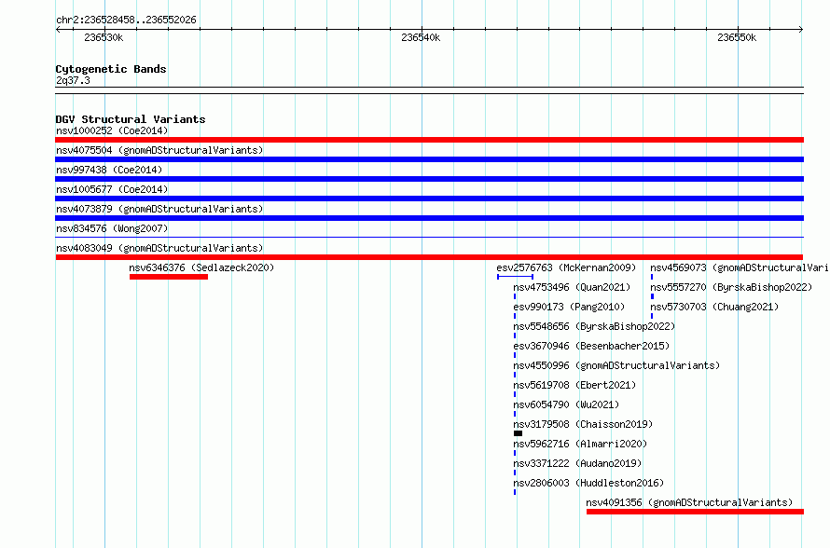Click the left arrowhead of the ruler
830x548 pixels.
58,30
